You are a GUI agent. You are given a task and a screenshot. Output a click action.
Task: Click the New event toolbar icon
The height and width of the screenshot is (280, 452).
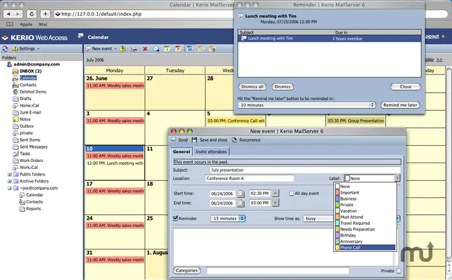[87, 49]
